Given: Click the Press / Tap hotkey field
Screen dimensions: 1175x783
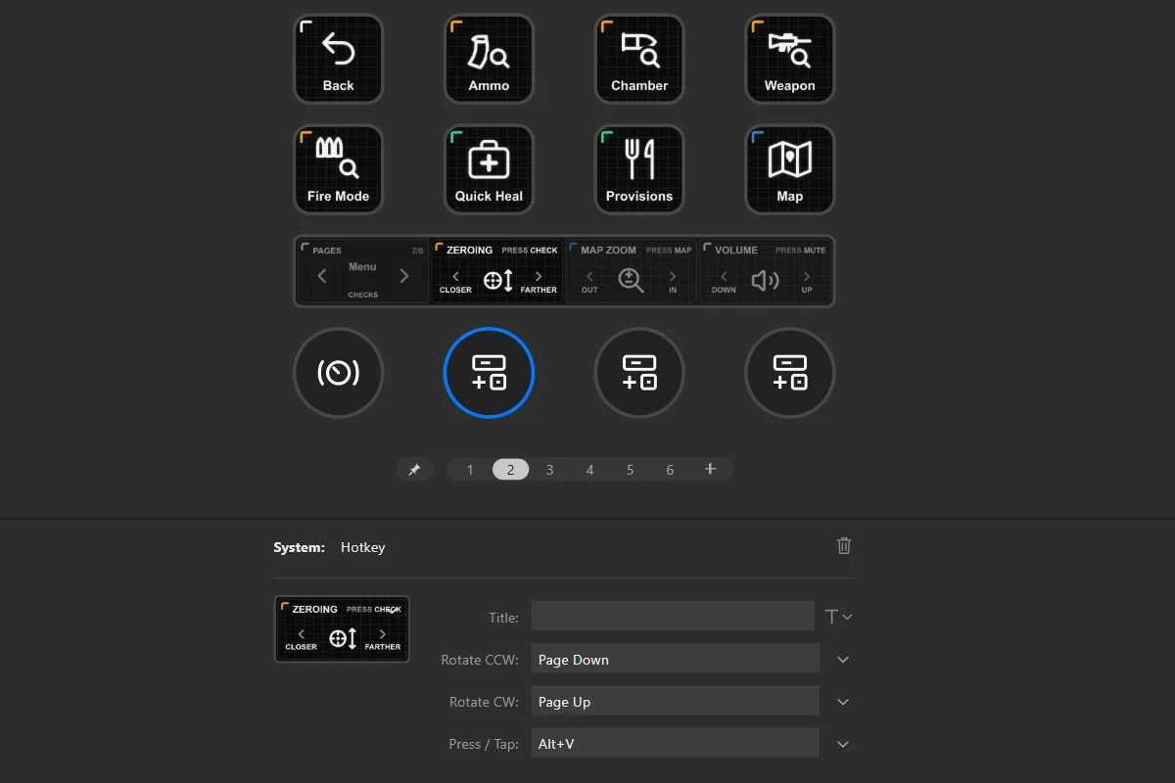Looking at the screenshot, I should [x=676, y=743].
